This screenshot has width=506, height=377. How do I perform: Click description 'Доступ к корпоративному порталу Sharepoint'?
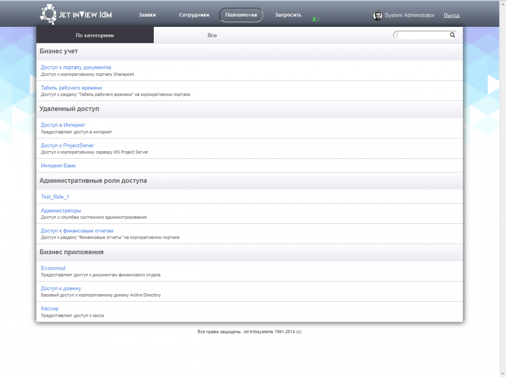[x=88, y=74]
